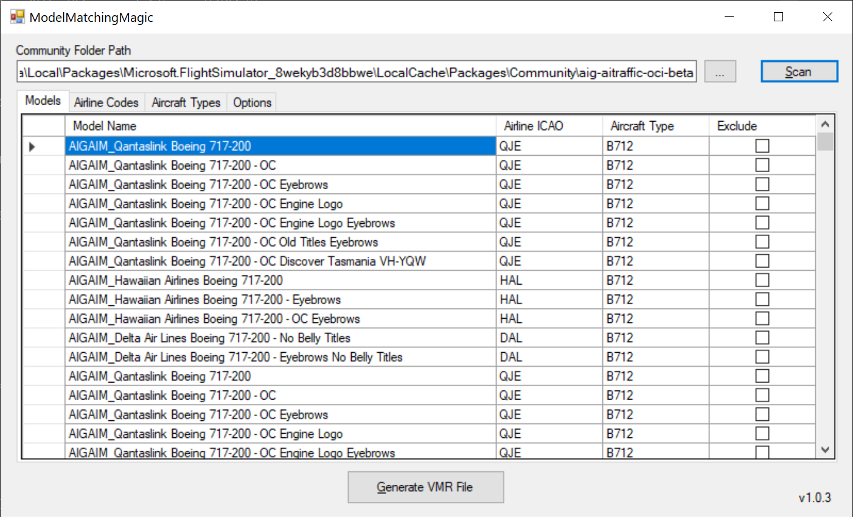Close the ModelMatchingMagic window
The width and height of the screenshot is (853, 517).
tap(827, 17)
